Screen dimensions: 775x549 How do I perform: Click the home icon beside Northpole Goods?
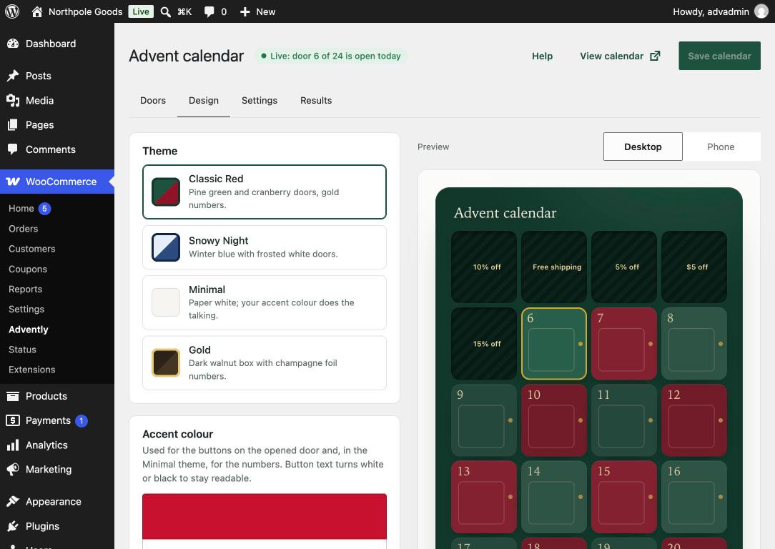click(x=36, y=11)
